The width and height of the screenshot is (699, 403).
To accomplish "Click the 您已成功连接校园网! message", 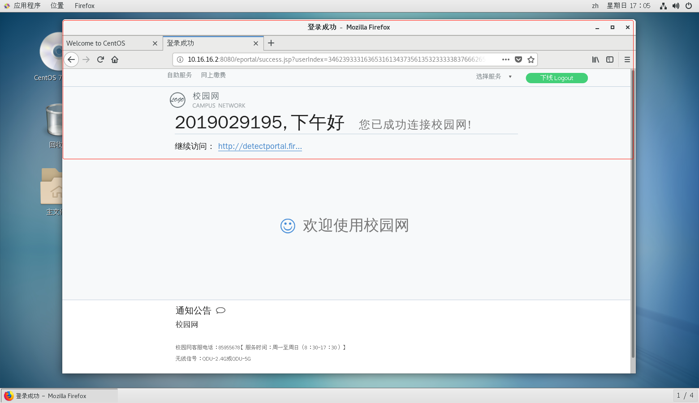I will 415,125.
